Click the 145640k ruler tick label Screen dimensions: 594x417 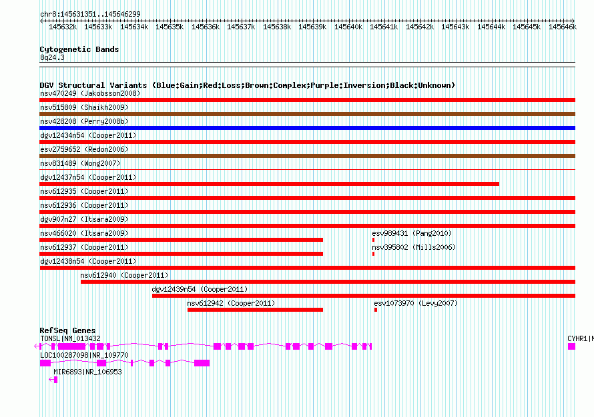348,27
